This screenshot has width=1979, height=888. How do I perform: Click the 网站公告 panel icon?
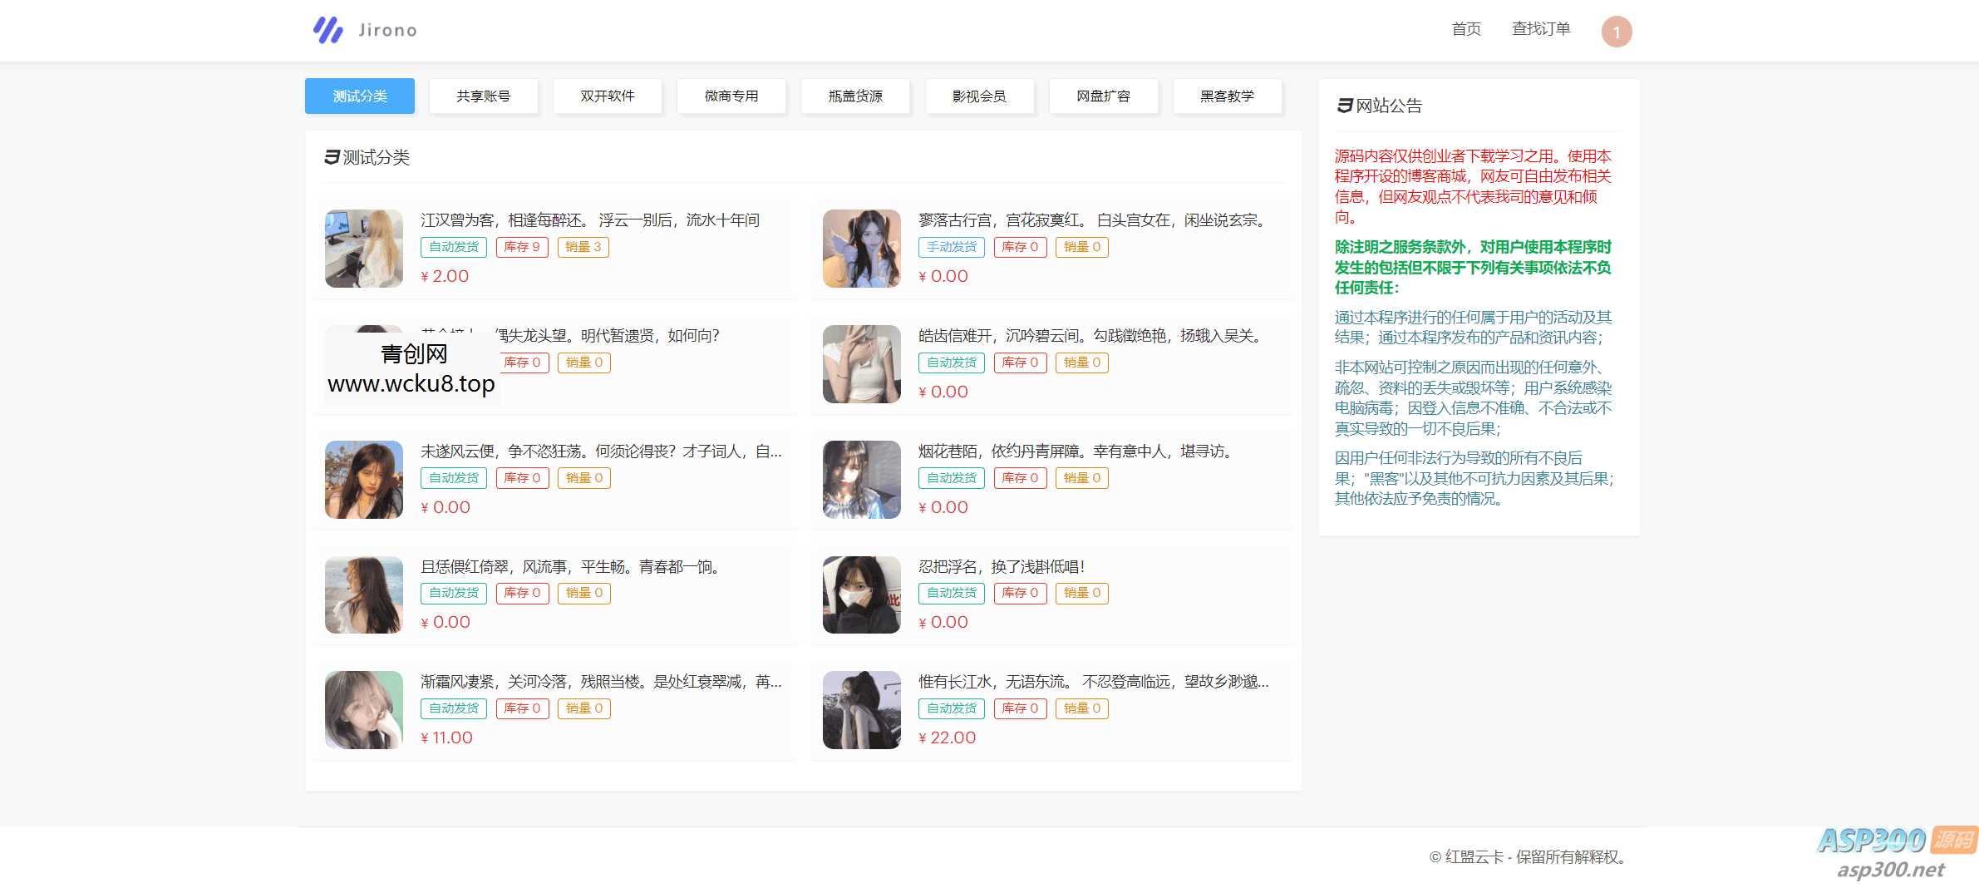tap(1343, 106)
